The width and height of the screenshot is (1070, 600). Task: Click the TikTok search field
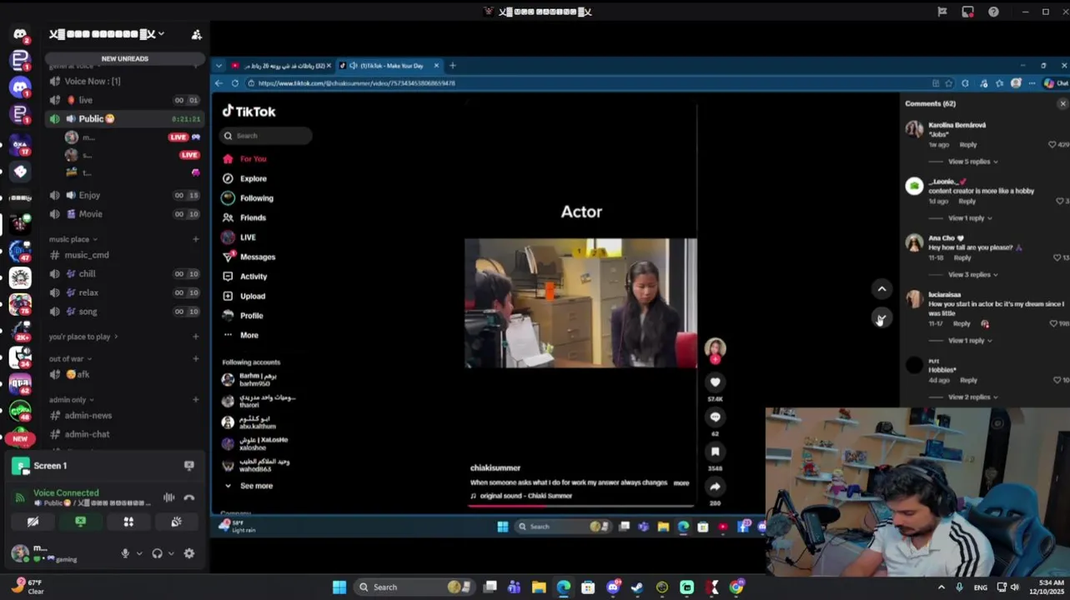click(x=266, y=136)
